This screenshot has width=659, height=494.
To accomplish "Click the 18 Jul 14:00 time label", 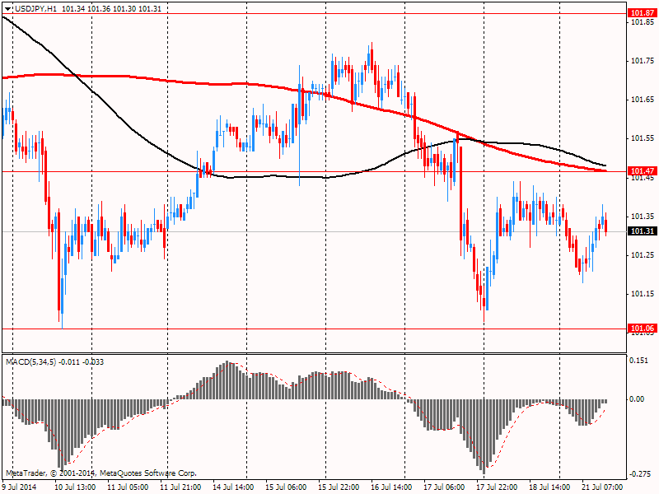I will click(549, 487).
